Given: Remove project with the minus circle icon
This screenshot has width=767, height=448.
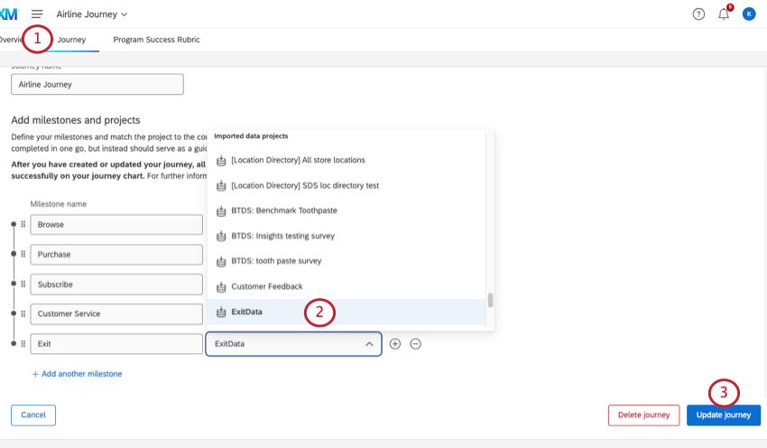Looking at the screenshot, I should 415,344.
